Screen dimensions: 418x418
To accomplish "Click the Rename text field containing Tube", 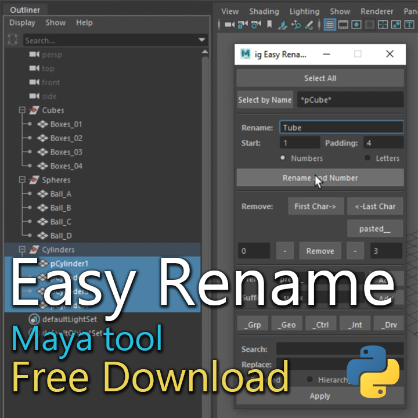I will point(341,127).
